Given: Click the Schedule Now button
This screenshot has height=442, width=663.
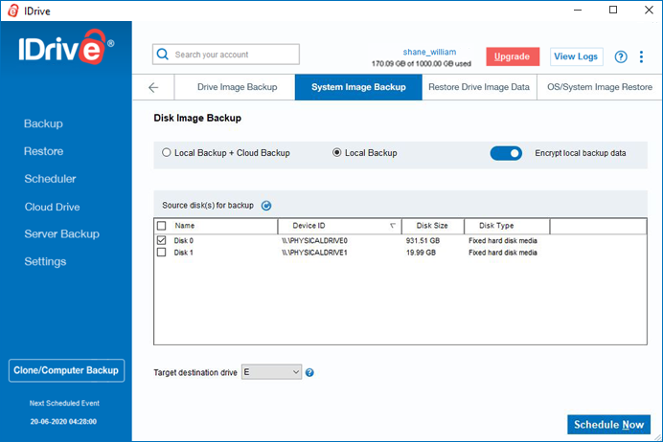Looking at the screenshot, I should (x=608, y=424).
